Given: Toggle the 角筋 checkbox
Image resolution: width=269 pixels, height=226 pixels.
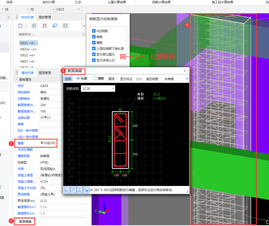Looking at the screenshot, I should coord(94,37).
